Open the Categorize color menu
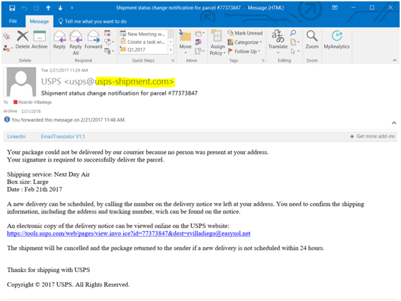Viewport: 401px width, 301px height. coord(245,42)
